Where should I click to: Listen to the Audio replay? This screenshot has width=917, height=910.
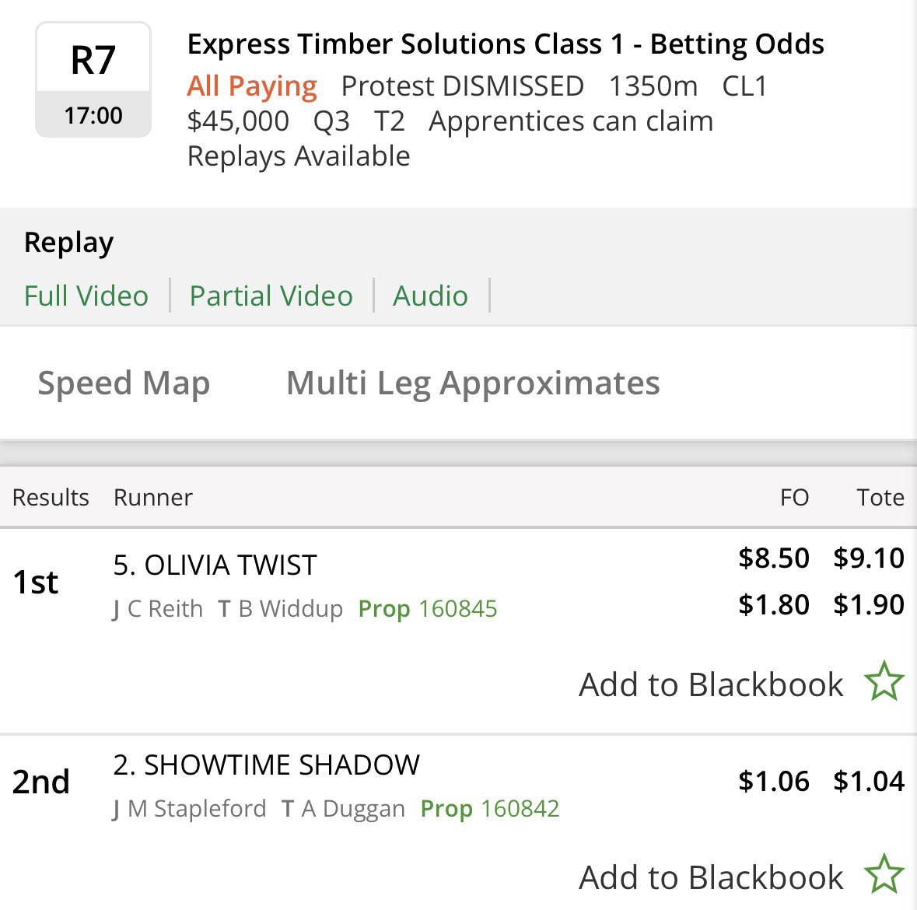[x=430, y=296]
